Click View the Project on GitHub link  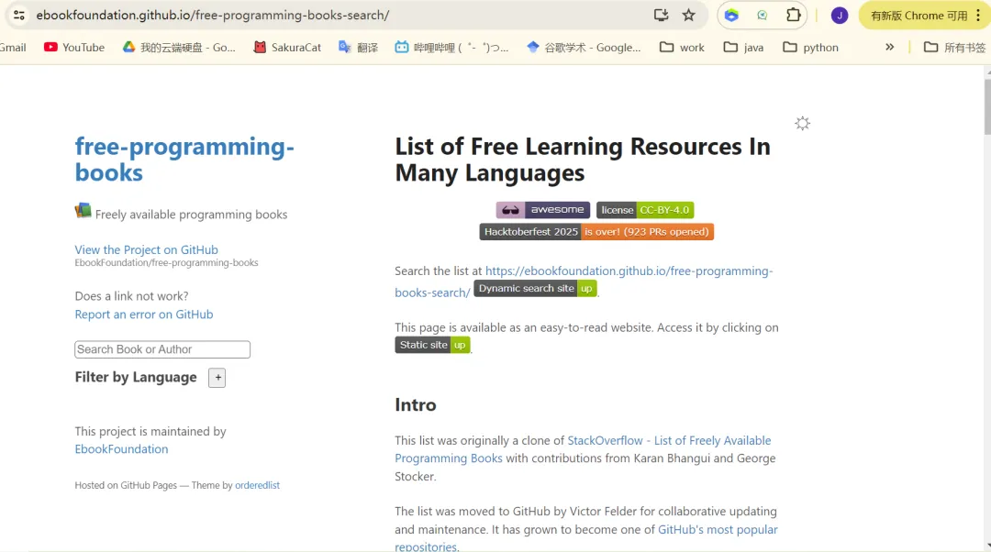[146, 249]
